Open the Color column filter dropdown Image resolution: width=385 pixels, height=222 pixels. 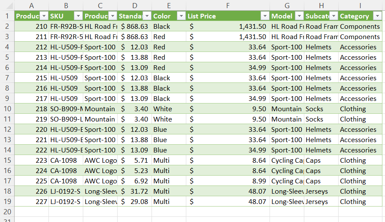click(181, 16)
